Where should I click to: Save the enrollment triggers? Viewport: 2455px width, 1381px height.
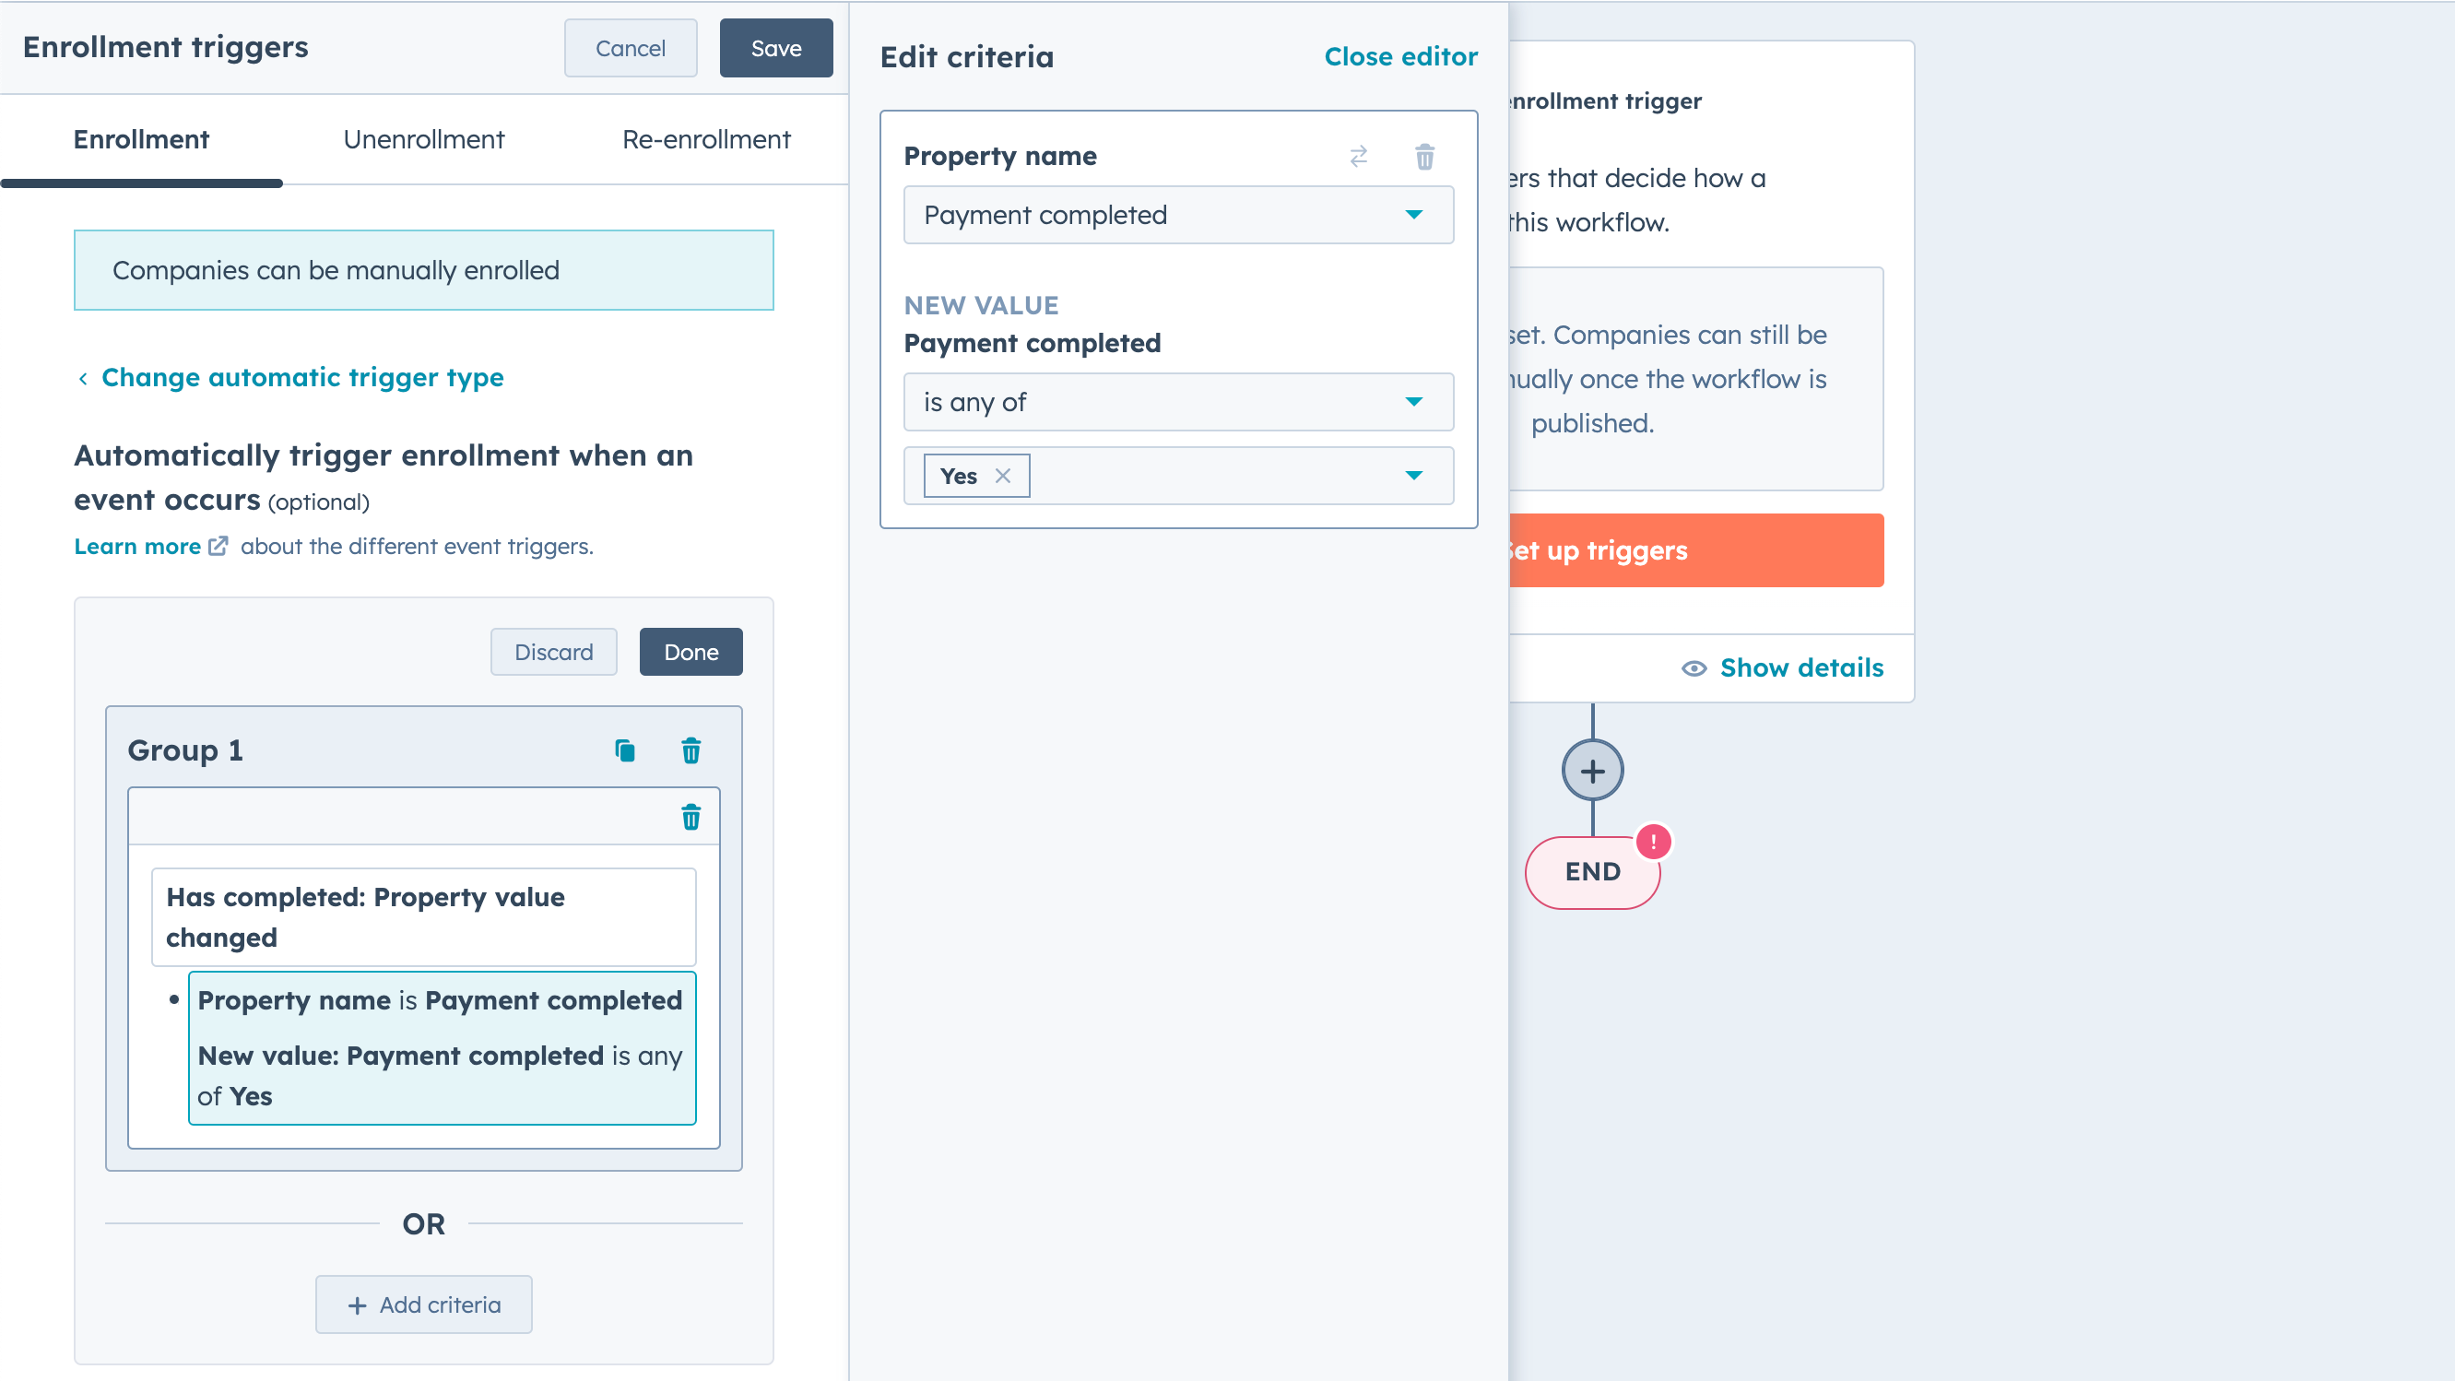[x=774, y=49]
